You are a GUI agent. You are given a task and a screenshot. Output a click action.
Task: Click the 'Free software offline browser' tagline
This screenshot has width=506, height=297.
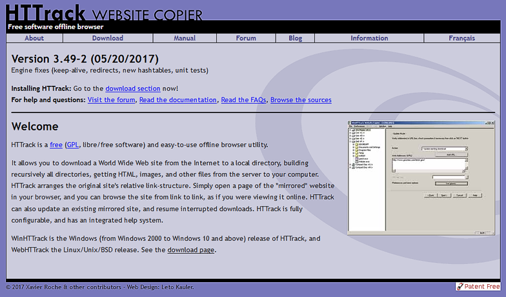click(56, 27)
